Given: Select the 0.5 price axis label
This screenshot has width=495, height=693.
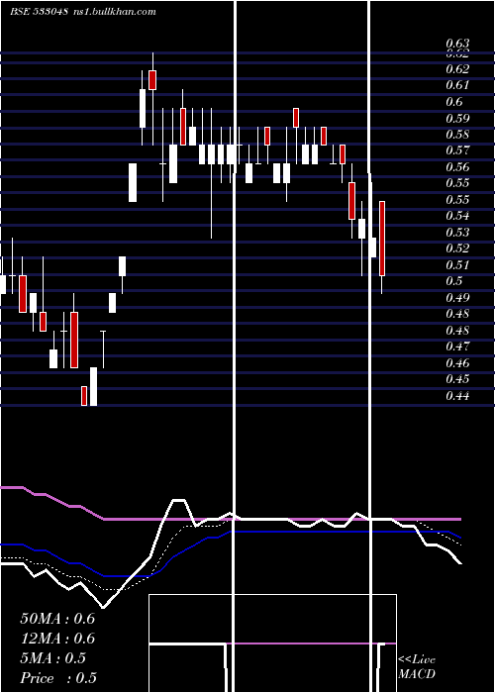Looking at the screenshot, I should pos(454,281).
